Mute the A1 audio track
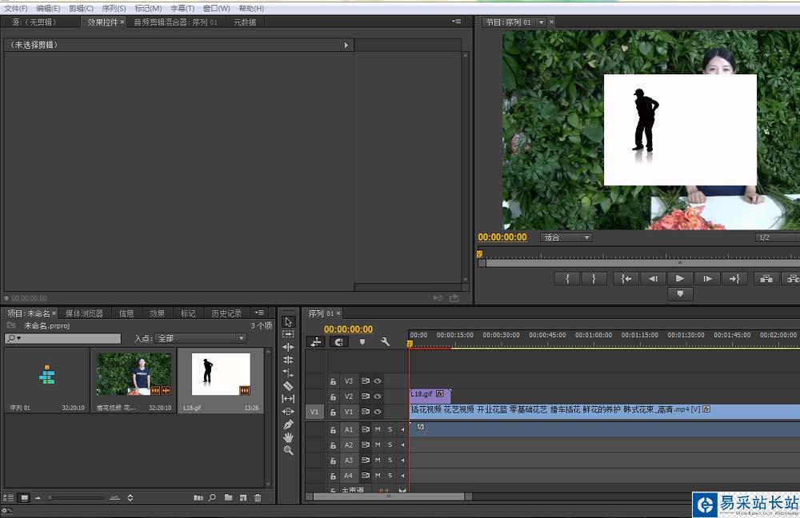This screenshot has height=518, width=800. (x=378, y=430)
